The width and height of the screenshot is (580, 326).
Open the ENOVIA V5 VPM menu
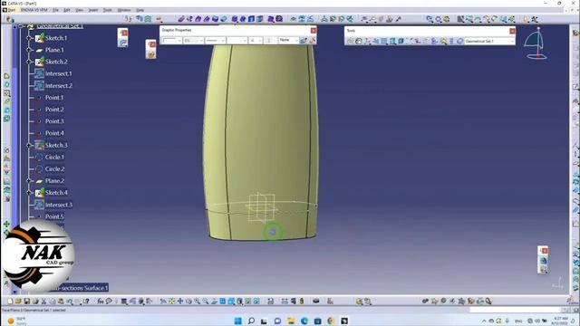[x=34, y=10]
